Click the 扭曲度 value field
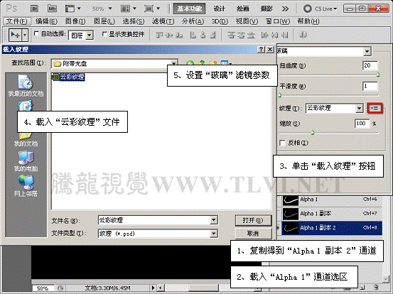The width and height of the screenshot is (393, 294). click(370, 65)
